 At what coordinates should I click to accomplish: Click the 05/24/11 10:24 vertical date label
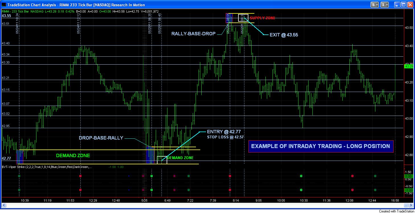(17, 23)
